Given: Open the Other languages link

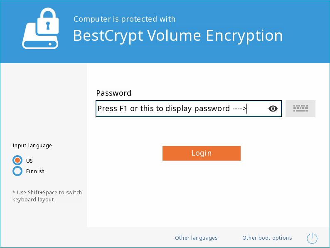Looking at the screenshot, I should 196,238.
